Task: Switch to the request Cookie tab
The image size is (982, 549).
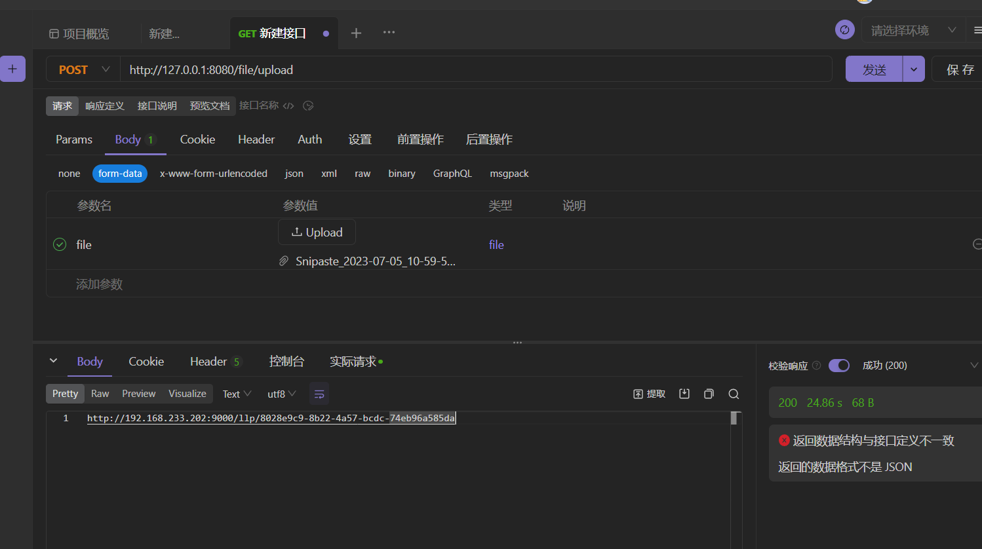Action: (x=197, y=140)
